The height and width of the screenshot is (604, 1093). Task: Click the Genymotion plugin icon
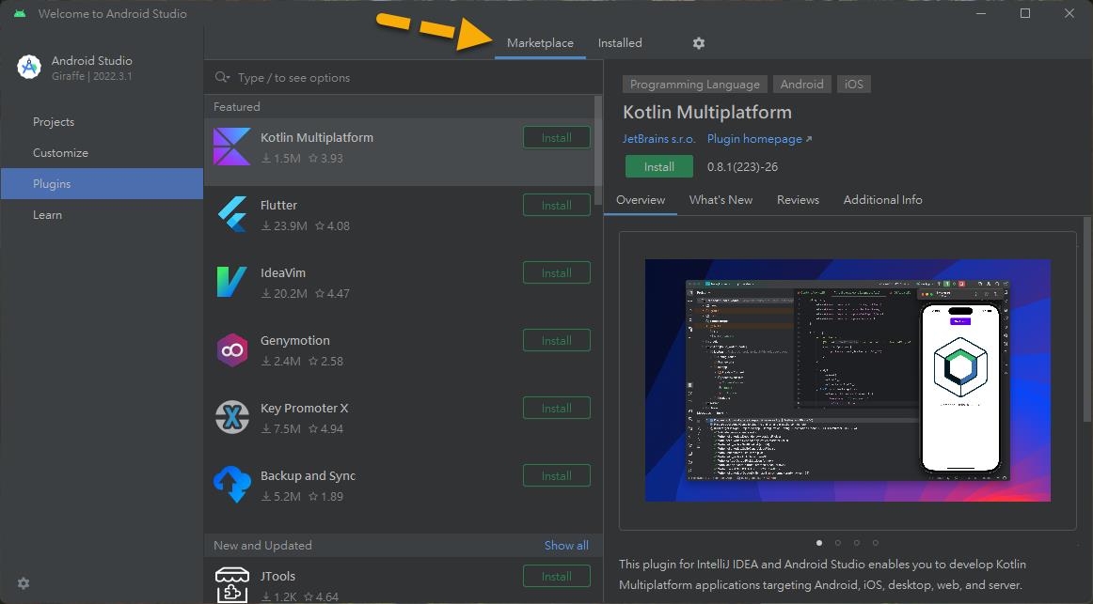point(231,349)
